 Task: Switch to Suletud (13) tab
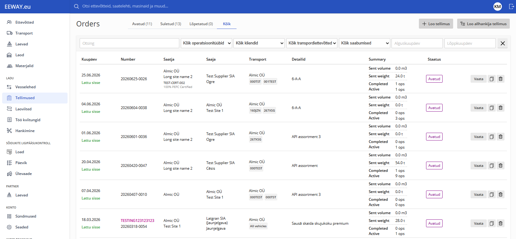pos(171,24)
